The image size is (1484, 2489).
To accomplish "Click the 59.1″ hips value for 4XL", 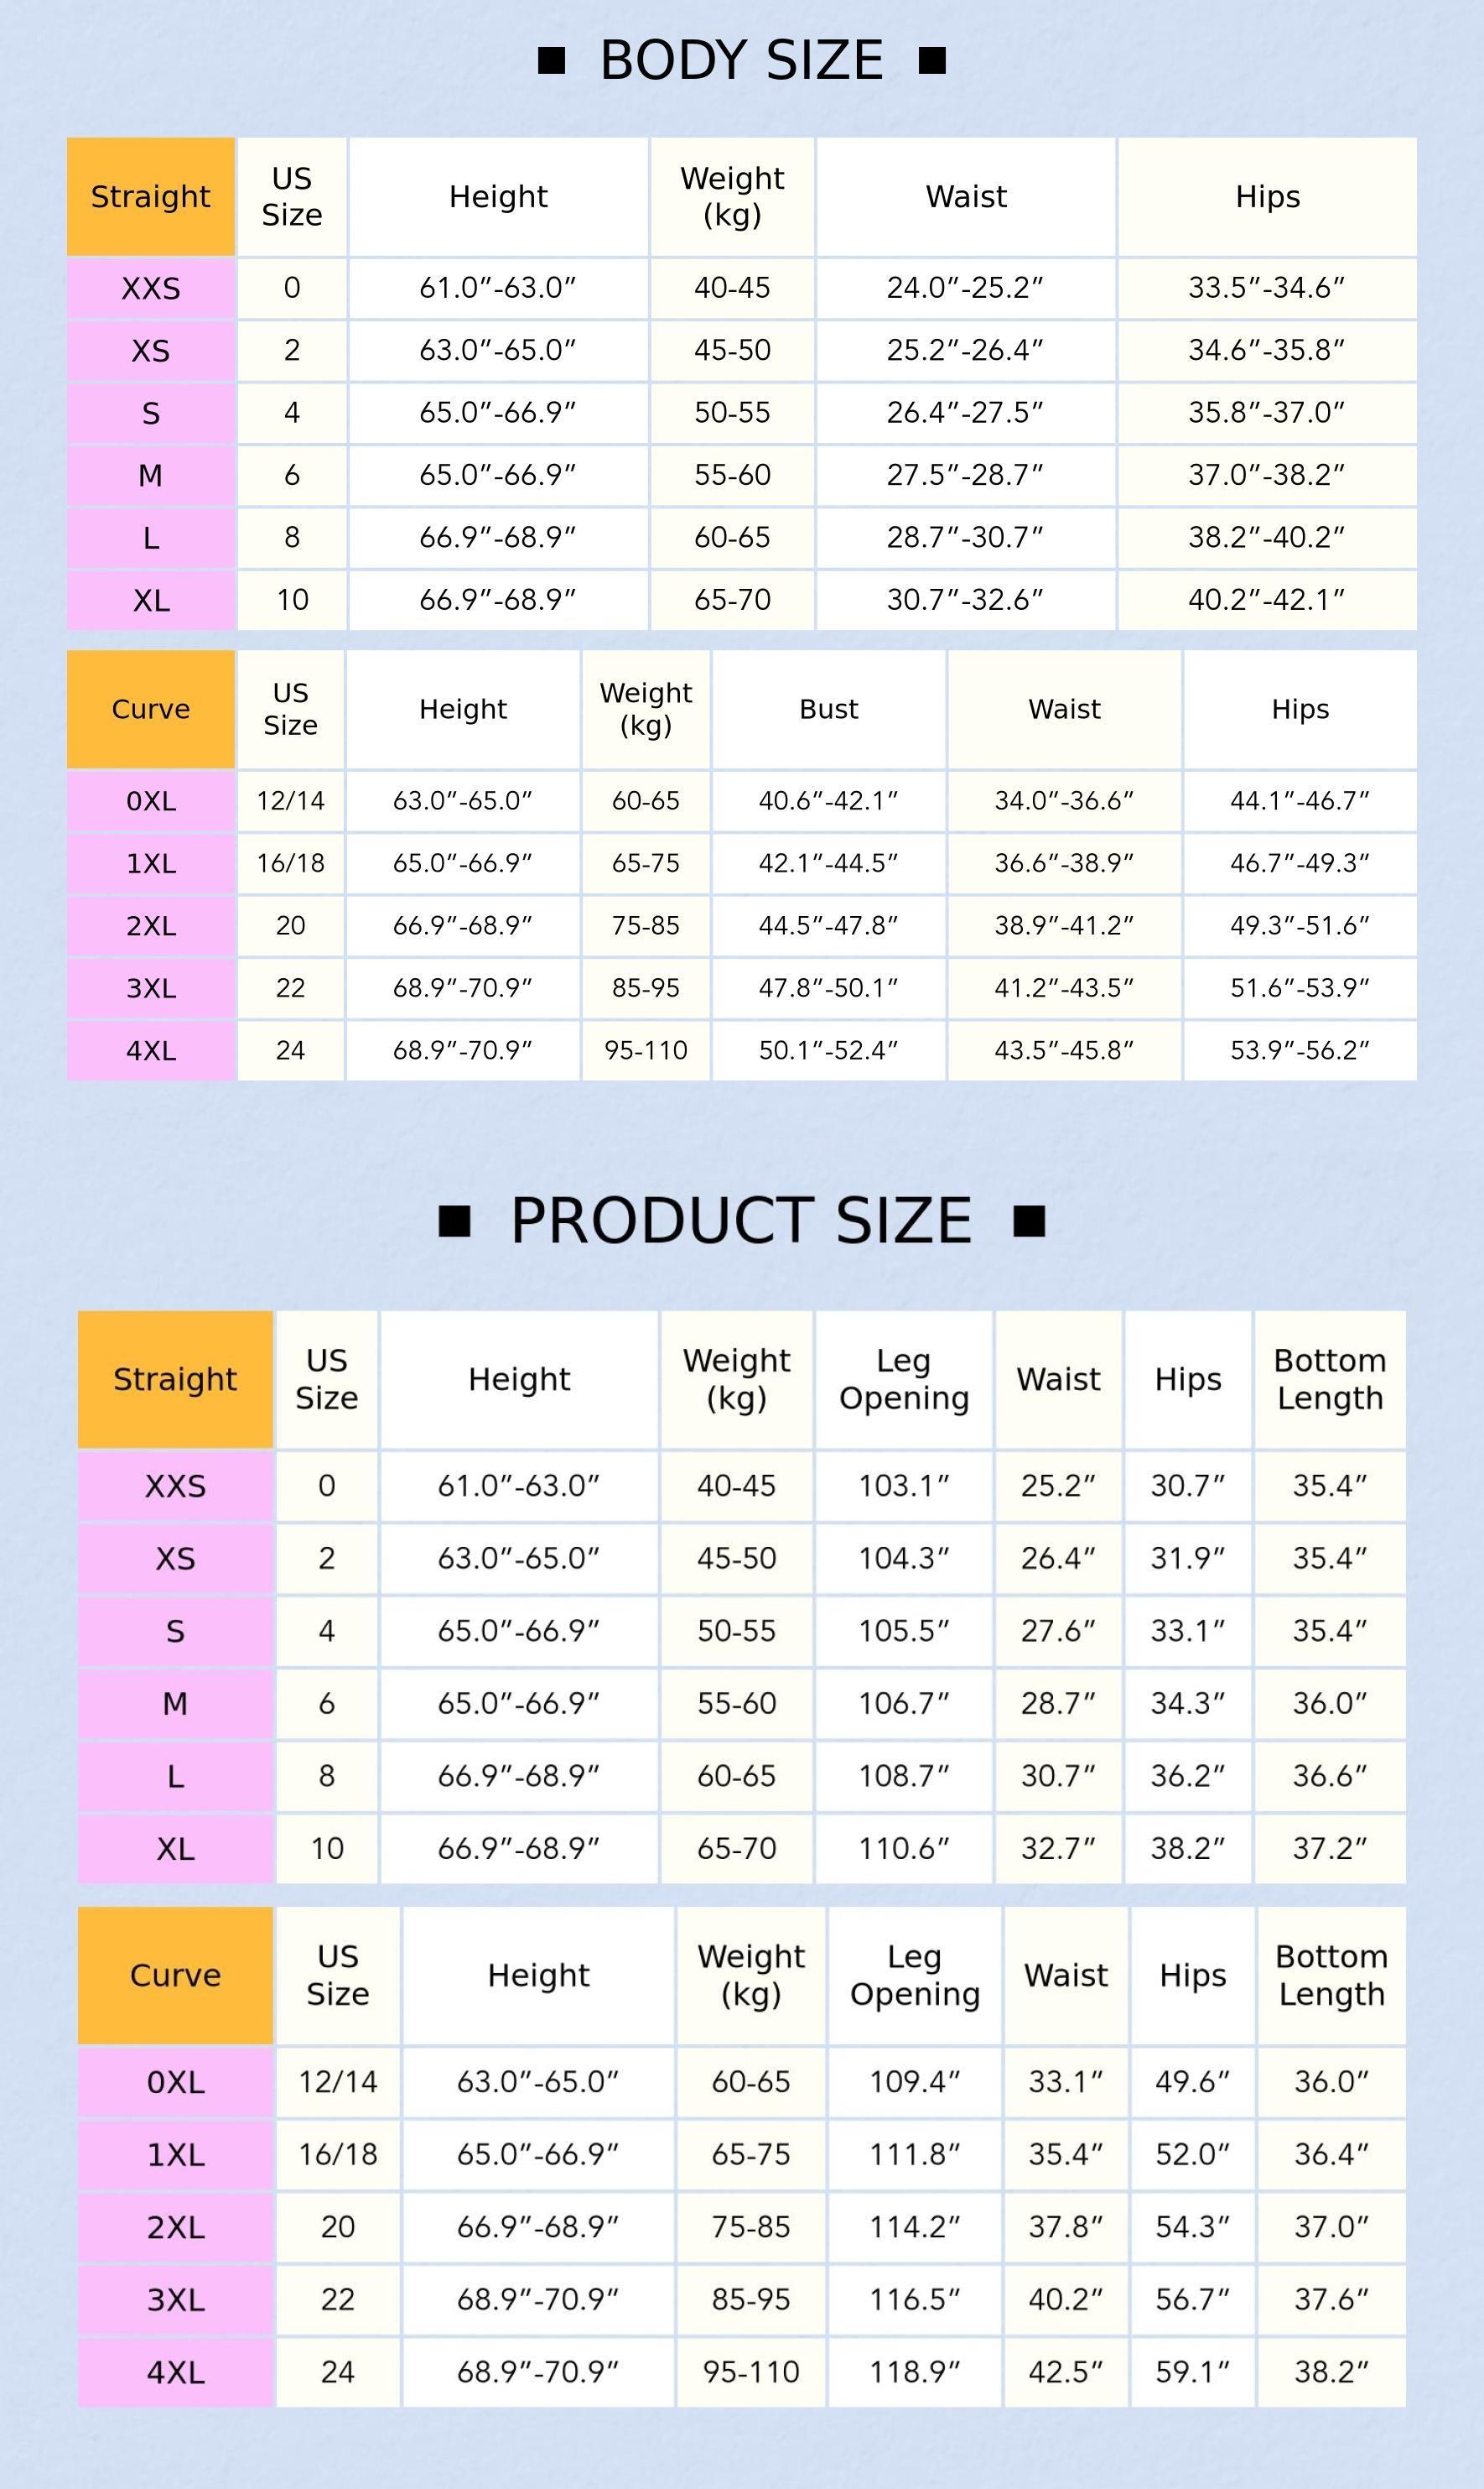I will coord(1193,2372).
